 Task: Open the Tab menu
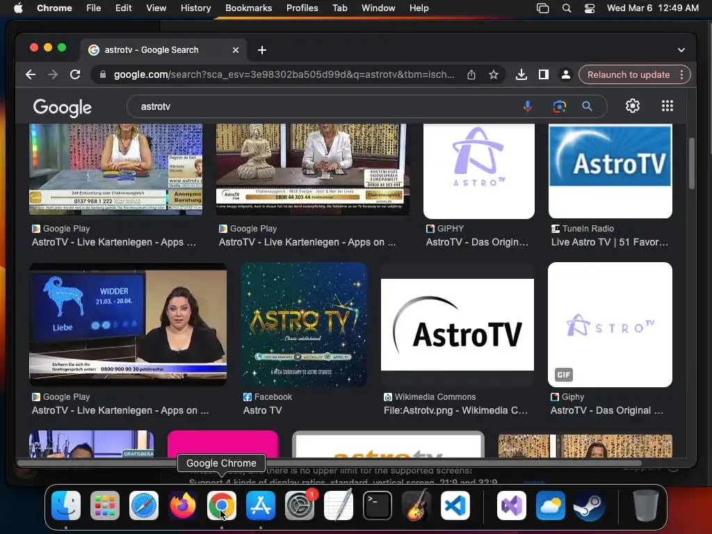[x=339, y=8]
